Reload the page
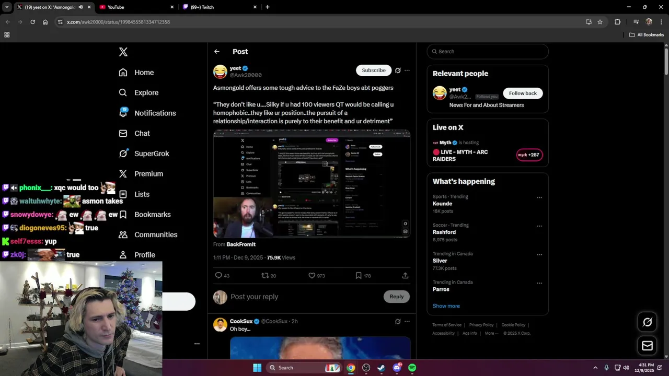Screen dimensions: 669x376 32,22
